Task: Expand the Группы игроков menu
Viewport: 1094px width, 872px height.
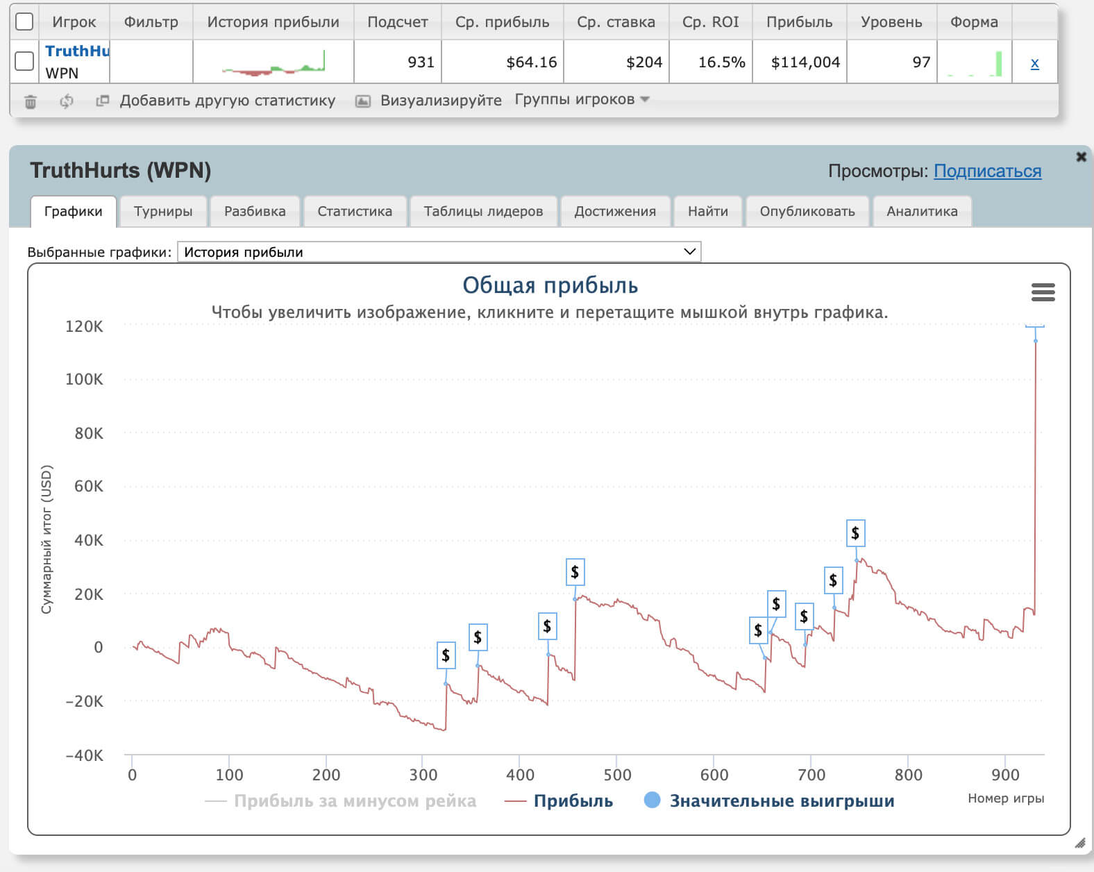Action: click(x=582, y=100)
